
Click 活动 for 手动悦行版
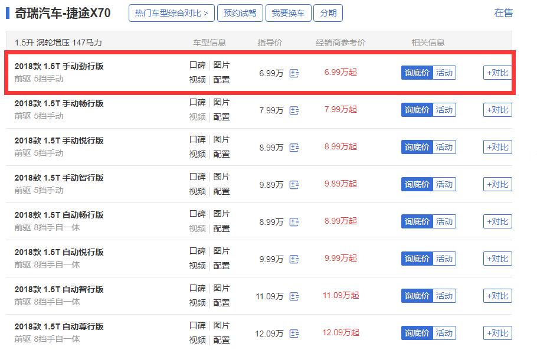click(x=444, y=147)
